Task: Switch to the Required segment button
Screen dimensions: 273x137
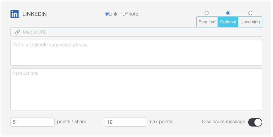Action: point(207,22)
